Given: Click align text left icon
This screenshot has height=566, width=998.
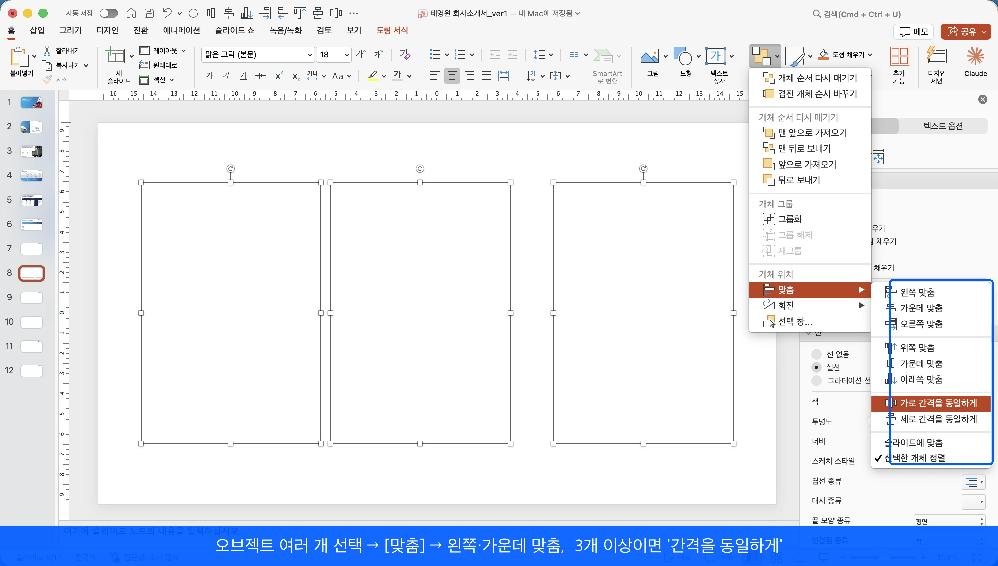Looking at the screenshot, I should [x=434, y=76].
